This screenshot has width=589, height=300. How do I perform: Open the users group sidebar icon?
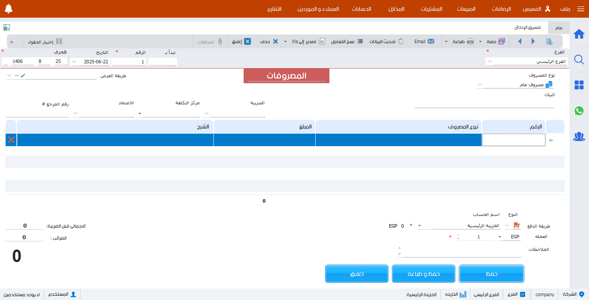579,137
